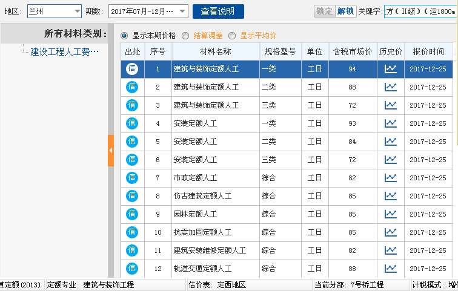Click 仿古建筑定额人工 material name

tap(203, 196)
